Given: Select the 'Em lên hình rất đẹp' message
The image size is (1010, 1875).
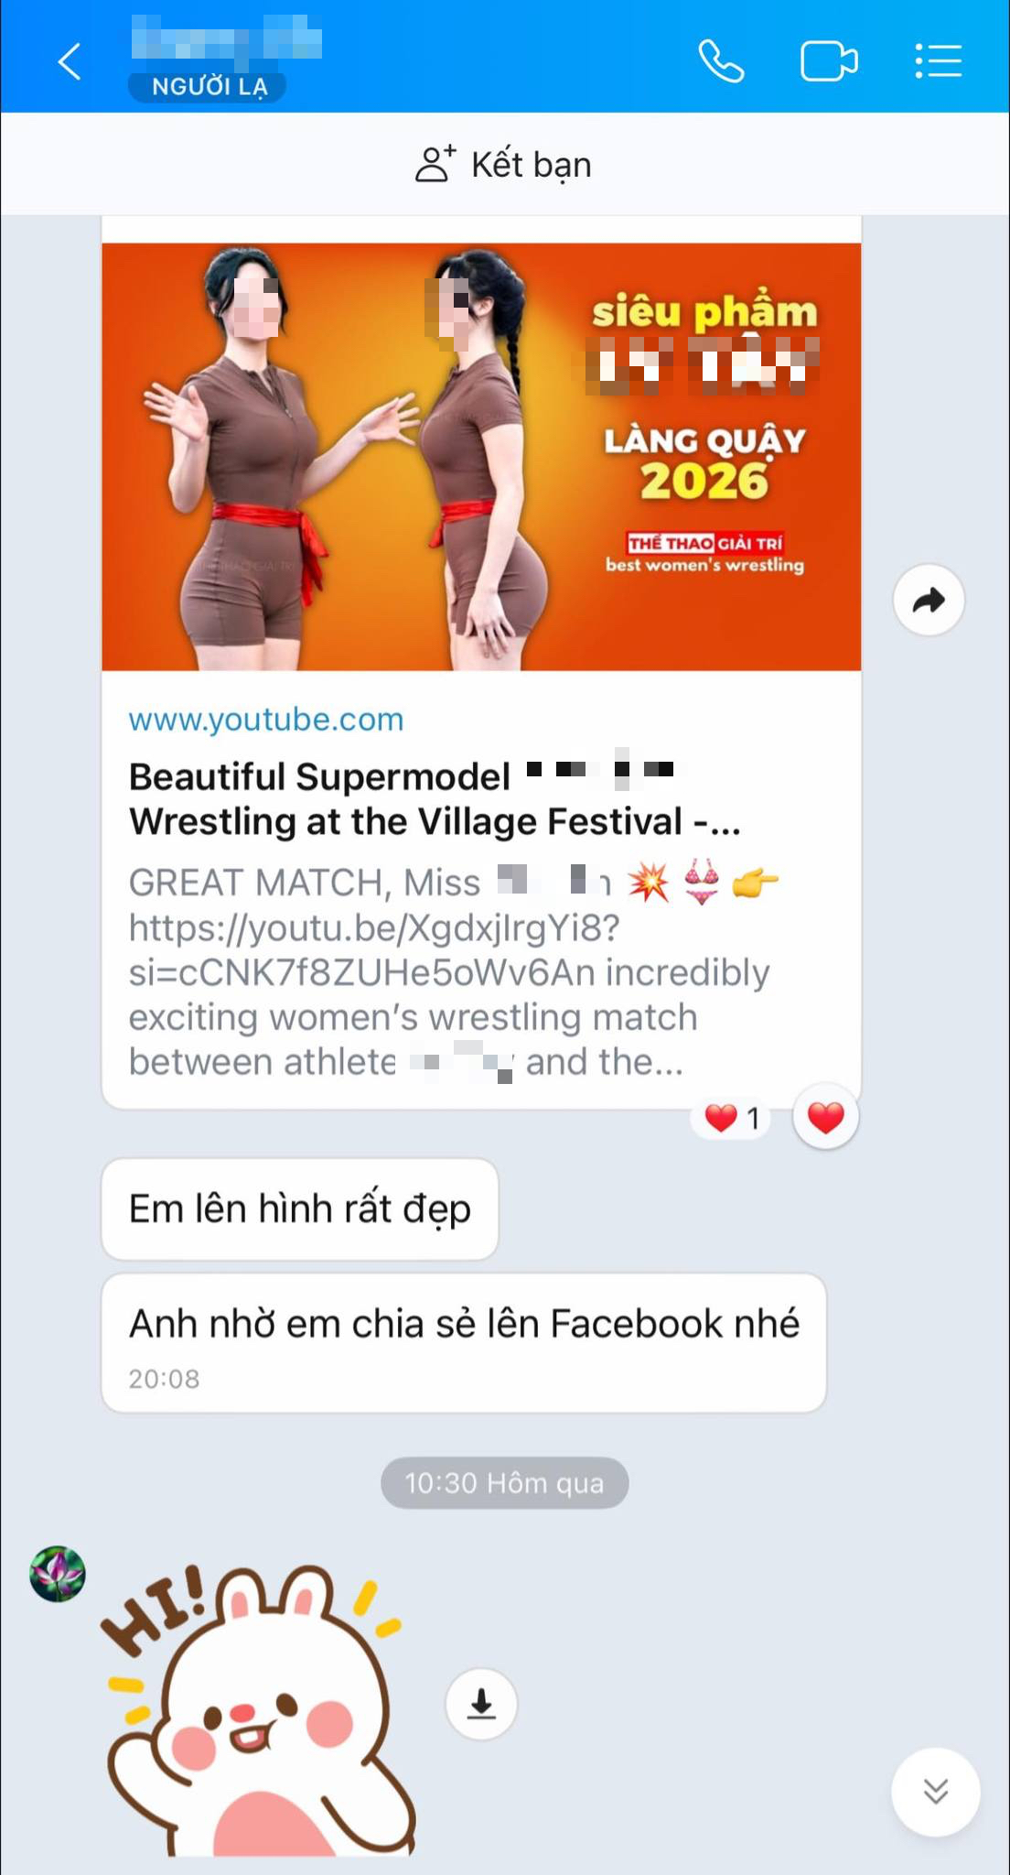Looking at the screenshot, I should [x=300, y=1209].
